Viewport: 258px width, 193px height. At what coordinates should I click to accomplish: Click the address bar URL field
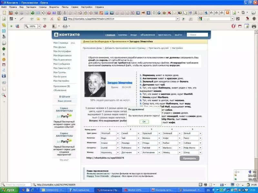[x=122, y=19]
